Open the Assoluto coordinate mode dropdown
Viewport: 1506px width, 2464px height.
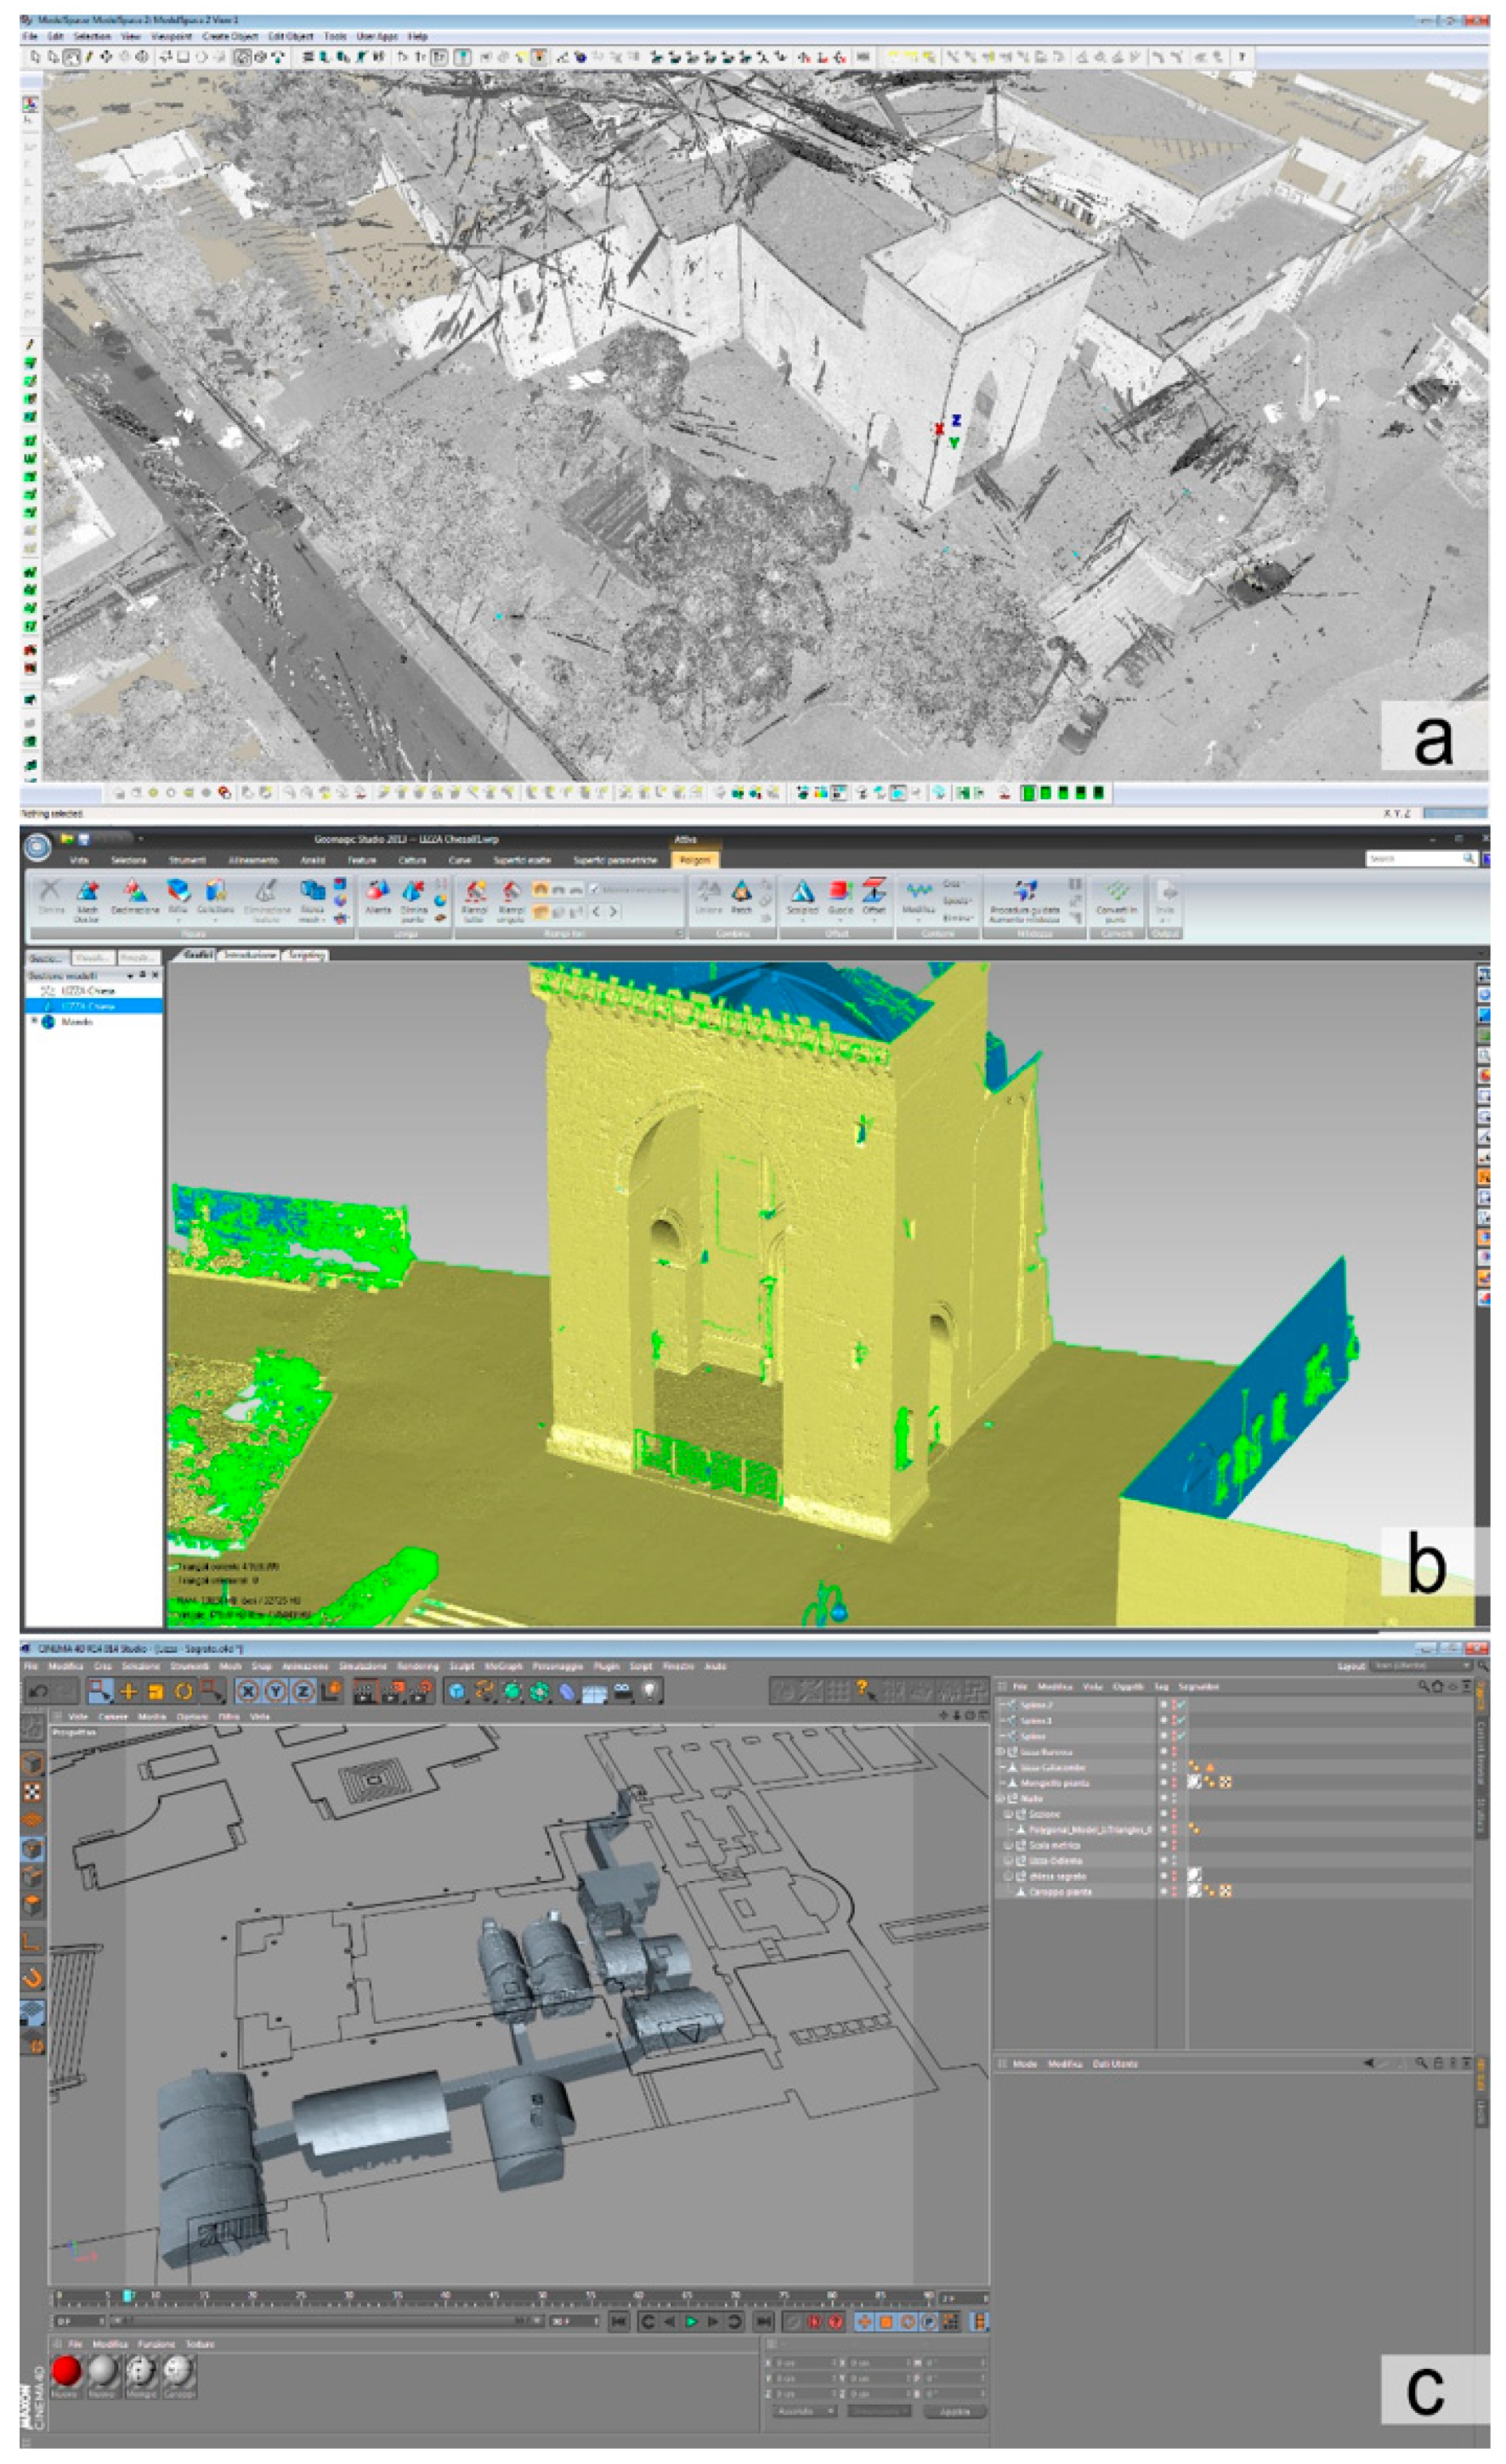[803, 2411]
